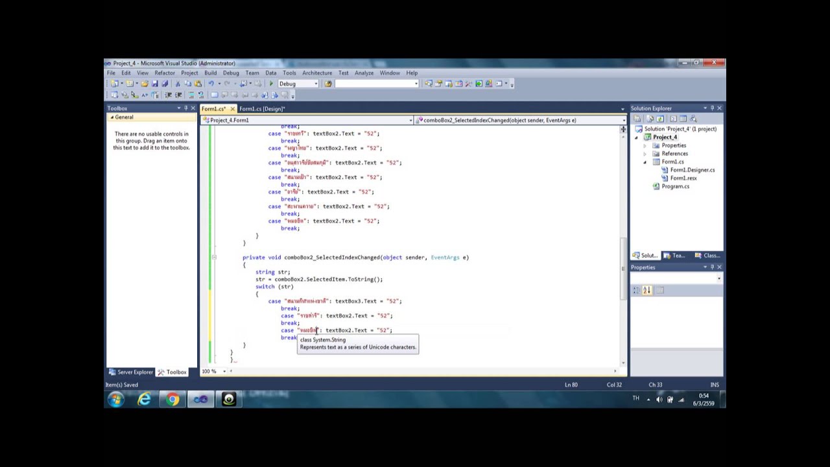Click the TH language indicator in tray
Screen dimensions: 830x467
[635, 398]
